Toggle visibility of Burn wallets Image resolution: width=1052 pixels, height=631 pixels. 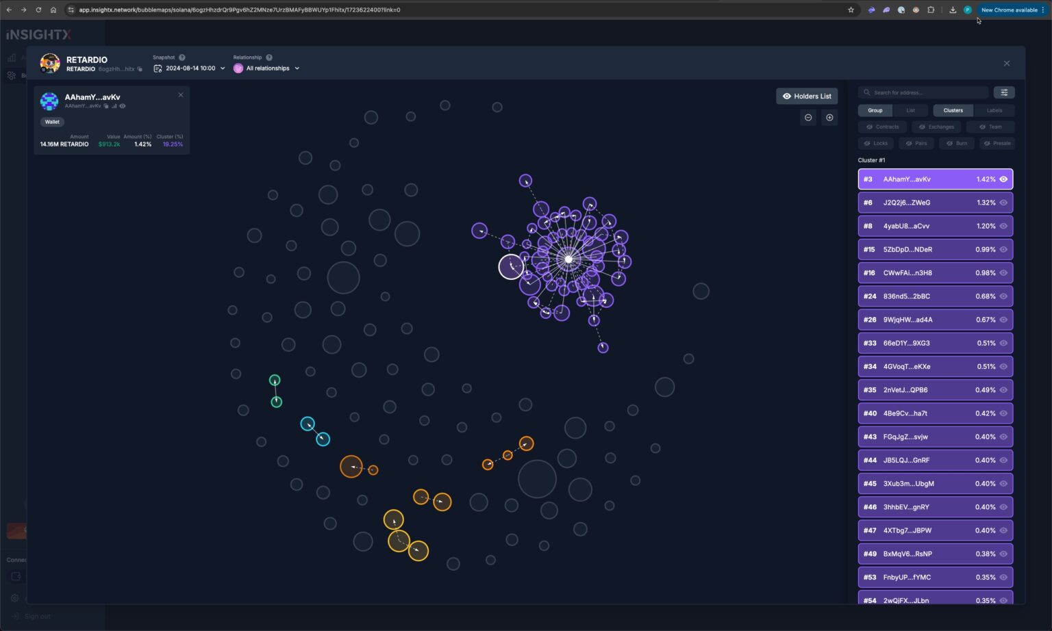click(x=957, y=143)
